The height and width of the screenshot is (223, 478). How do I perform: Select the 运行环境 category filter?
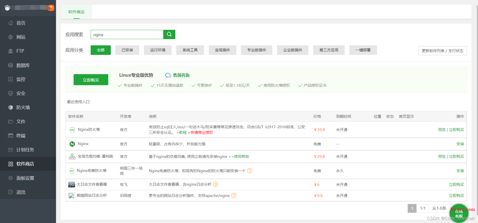coord(158,50)
